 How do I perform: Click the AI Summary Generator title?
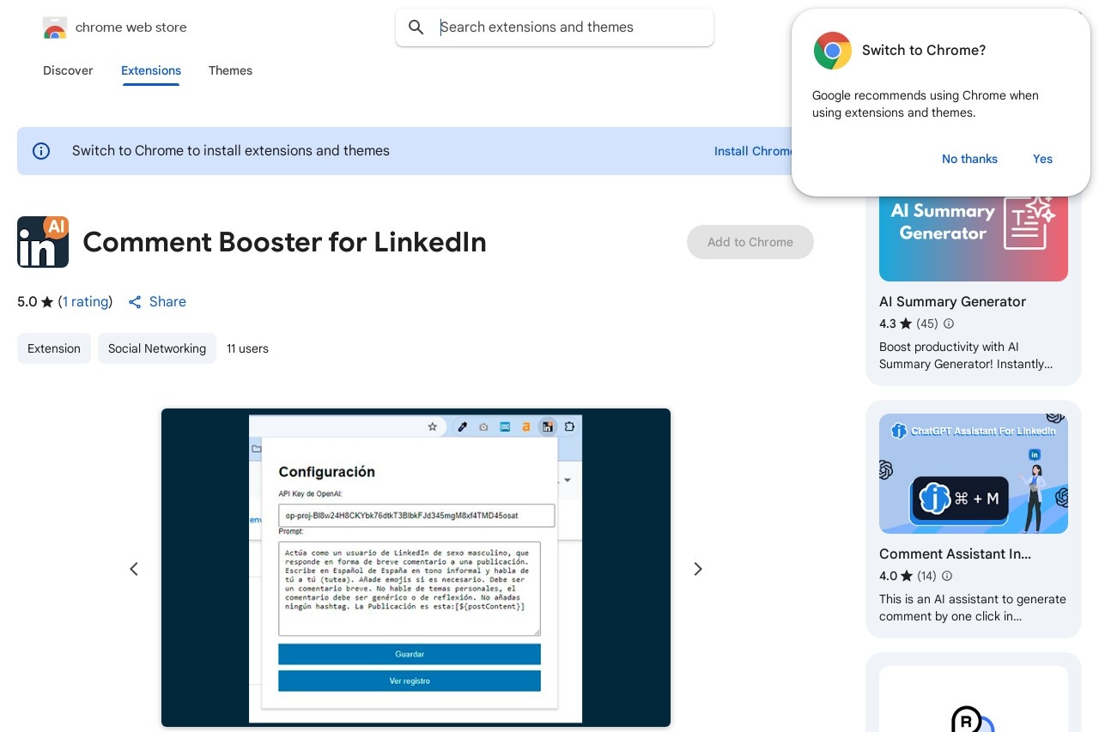coord(953,302)
